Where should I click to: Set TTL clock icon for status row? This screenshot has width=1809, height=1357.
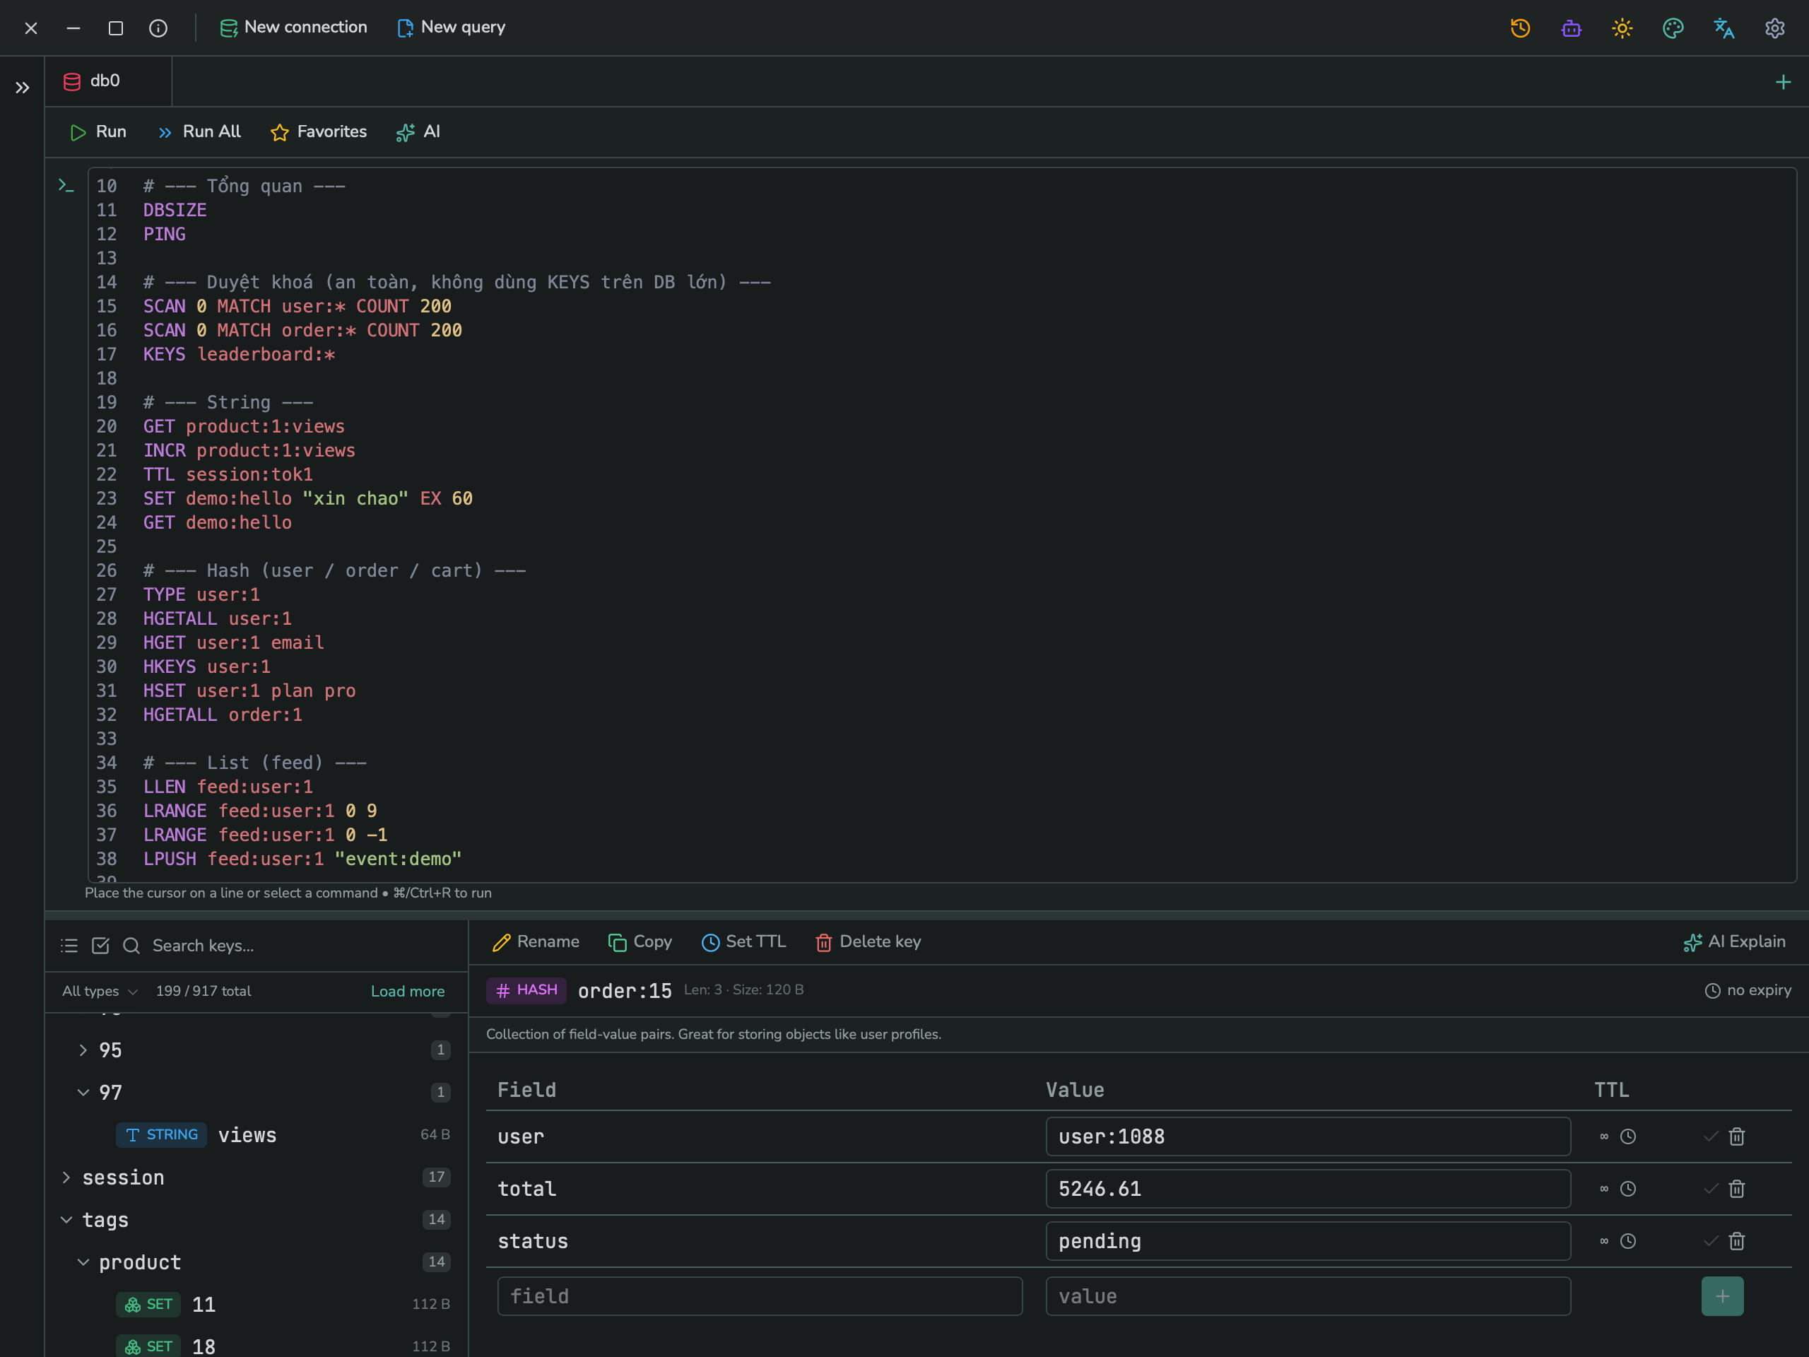click(x=1628, y=1241)
